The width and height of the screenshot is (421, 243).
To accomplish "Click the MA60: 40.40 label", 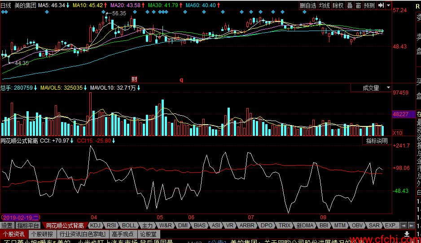I will (201, 5).
